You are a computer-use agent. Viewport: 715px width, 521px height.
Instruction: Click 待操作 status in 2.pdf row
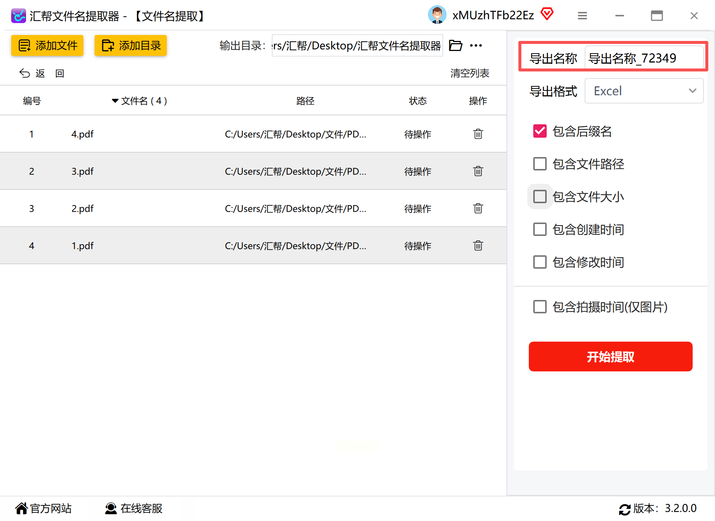coord(418,208)
